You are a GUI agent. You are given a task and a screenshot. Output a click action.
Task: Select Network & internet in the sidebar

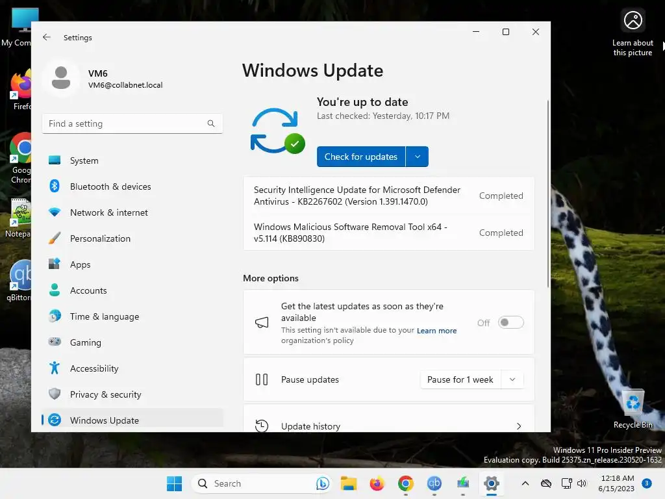[x=132, y=212]
